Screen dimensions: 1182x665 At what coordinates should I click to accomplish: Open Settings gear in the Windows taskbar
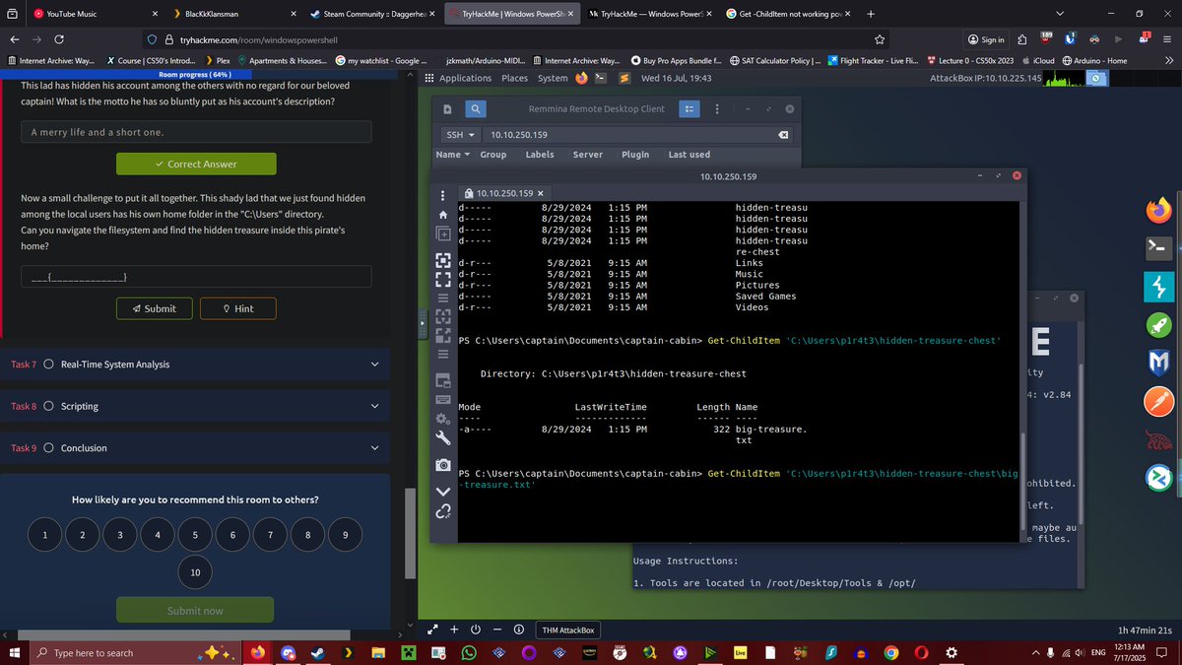pyautogui.click(x=952, y=652)
